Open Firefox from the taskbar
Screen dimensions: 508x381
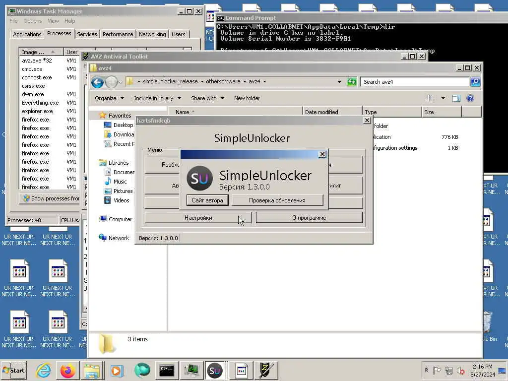[x=67, y=370]
